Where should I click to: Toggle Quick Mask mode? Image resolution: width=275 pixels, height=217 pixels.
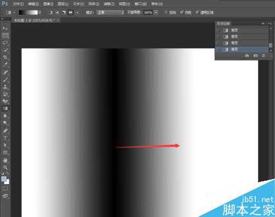click(x=5, y=188)
